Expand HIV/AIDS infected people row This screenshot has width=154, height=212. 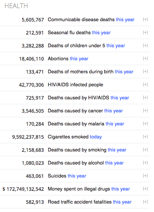click(145, 84)
